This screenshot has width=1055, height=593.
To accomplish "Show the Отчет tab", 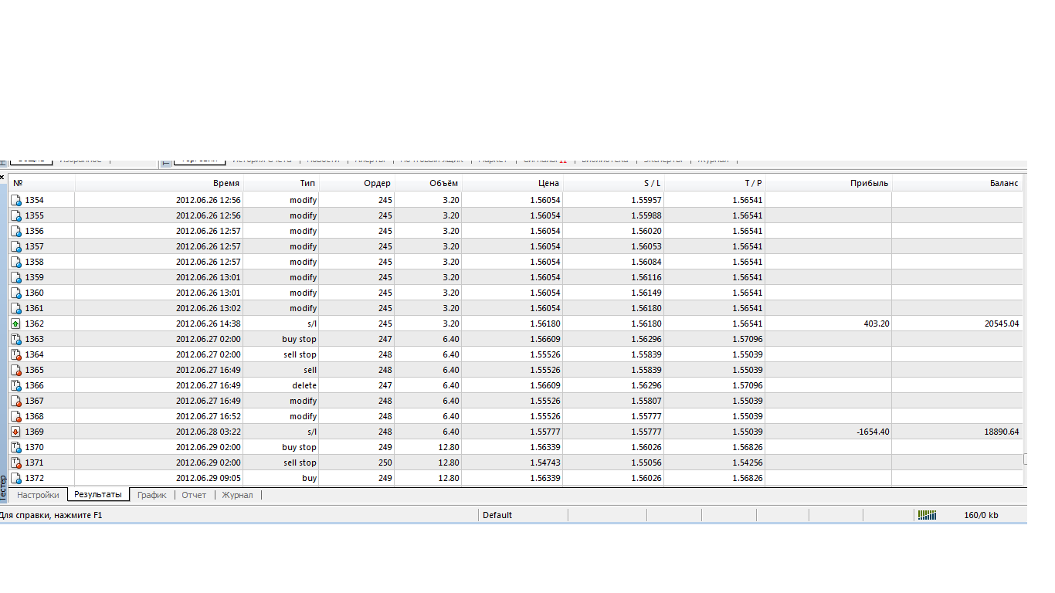I will [x=194, y=495].
